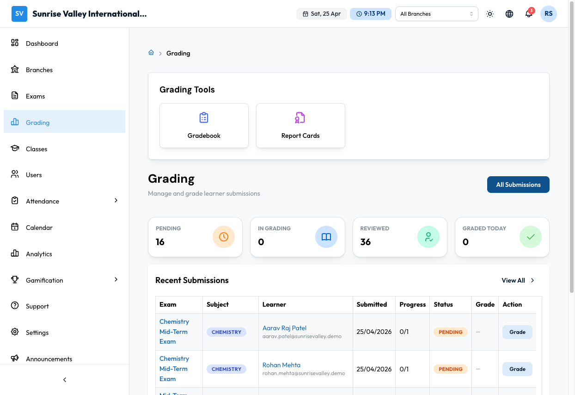Click the Support help icon

coord(15,306)
